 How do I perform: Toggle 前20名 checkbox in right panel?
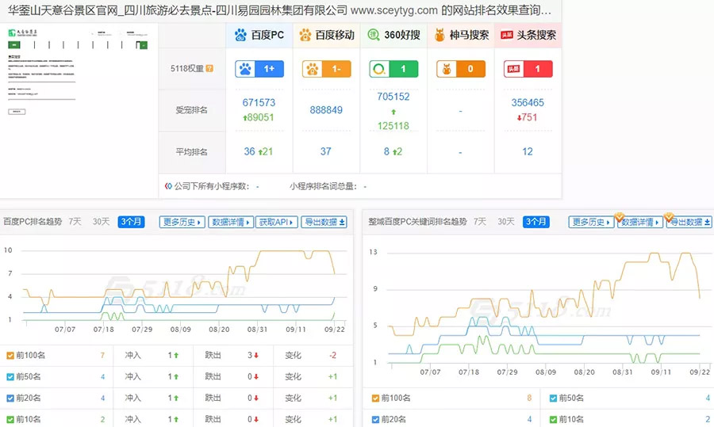coord(375,419)
